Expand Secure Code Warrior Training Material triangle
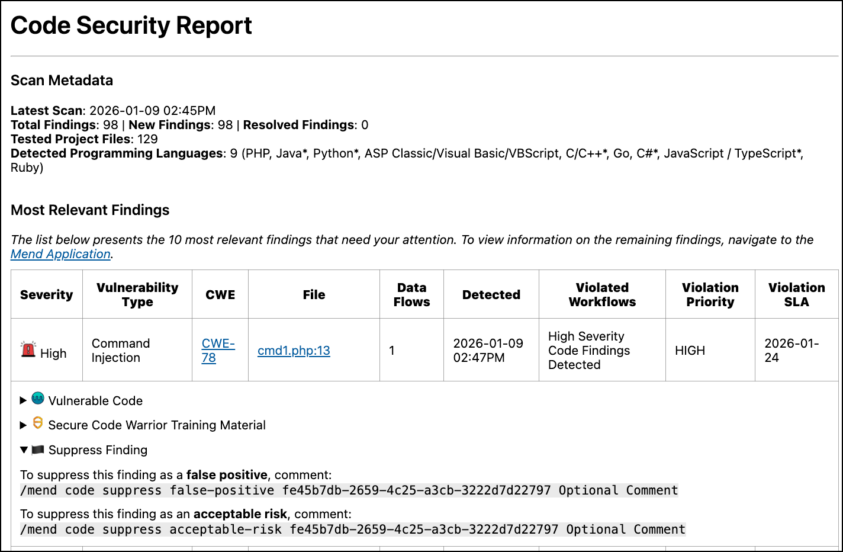This screenshot has width=843, height=552. pos(23,425)
